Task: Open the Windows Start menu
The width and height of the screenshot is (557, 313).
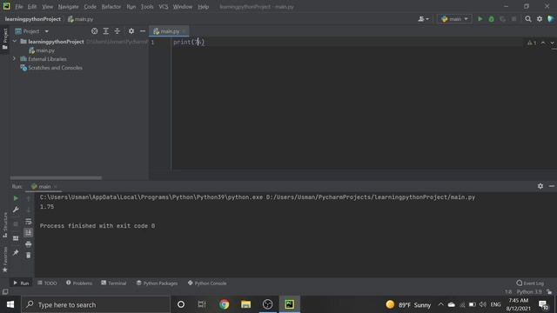Action: [x=10, y=304]
